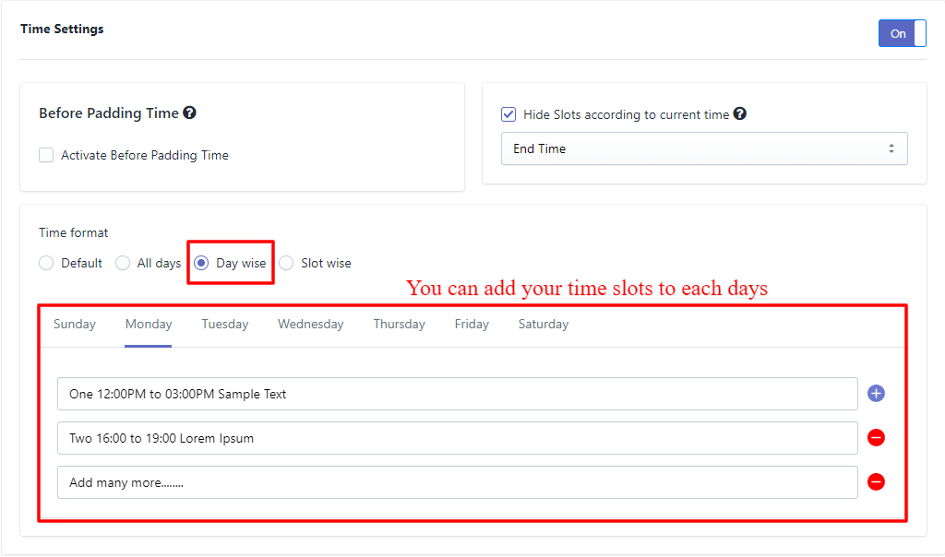Image resolution: width=945 pixels, height=557 pixels.
Task: Select the Saturday tab
Action: (544, 324)
